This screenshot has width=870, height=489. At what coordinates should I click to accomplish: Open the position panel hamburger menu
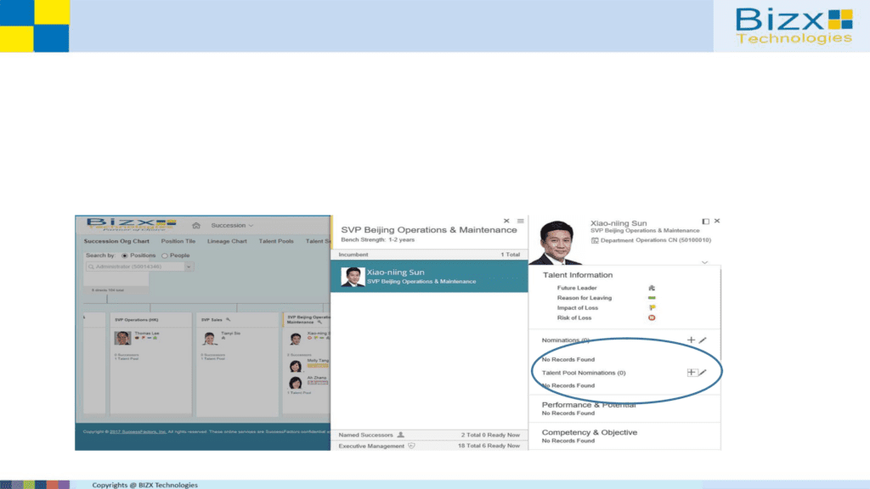point(521,221)
